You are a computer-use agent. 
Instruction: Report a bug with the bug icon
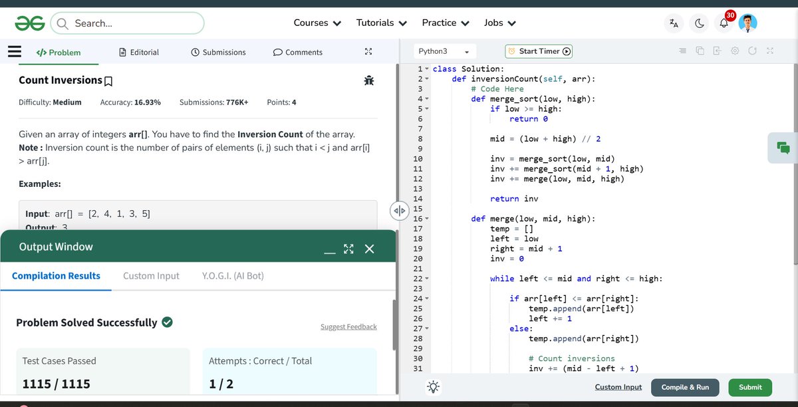(370, 80)
